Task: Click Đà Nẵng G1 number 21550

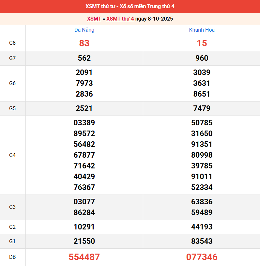Action: click(84, 242)
